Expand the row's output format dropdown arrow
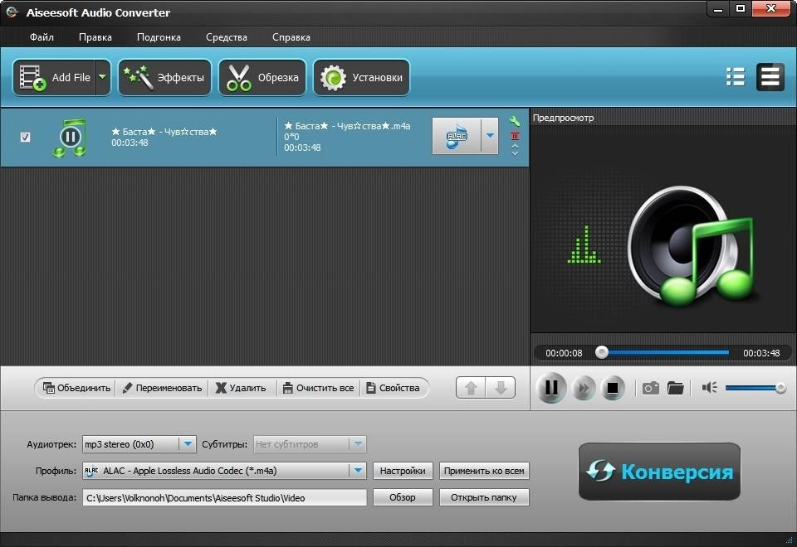Viewport: 797px width, 547px height. pyautogui.click(x=490, y=136)
